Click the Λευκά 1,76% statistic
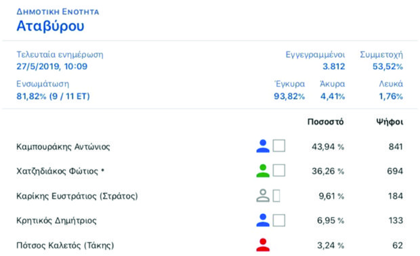420x256 pixels. tap(391, 96)
